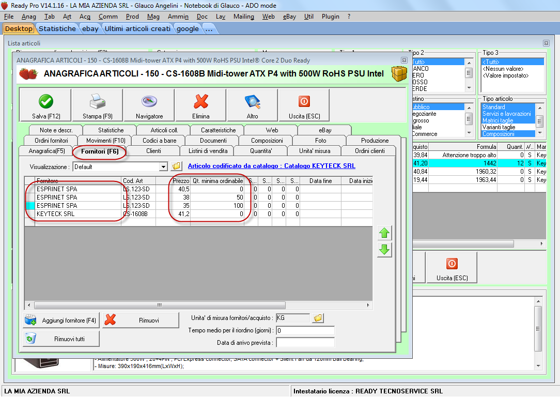
Task: Click folder icon next to Visualizzazione dropdown
Action: coord(177,166)
